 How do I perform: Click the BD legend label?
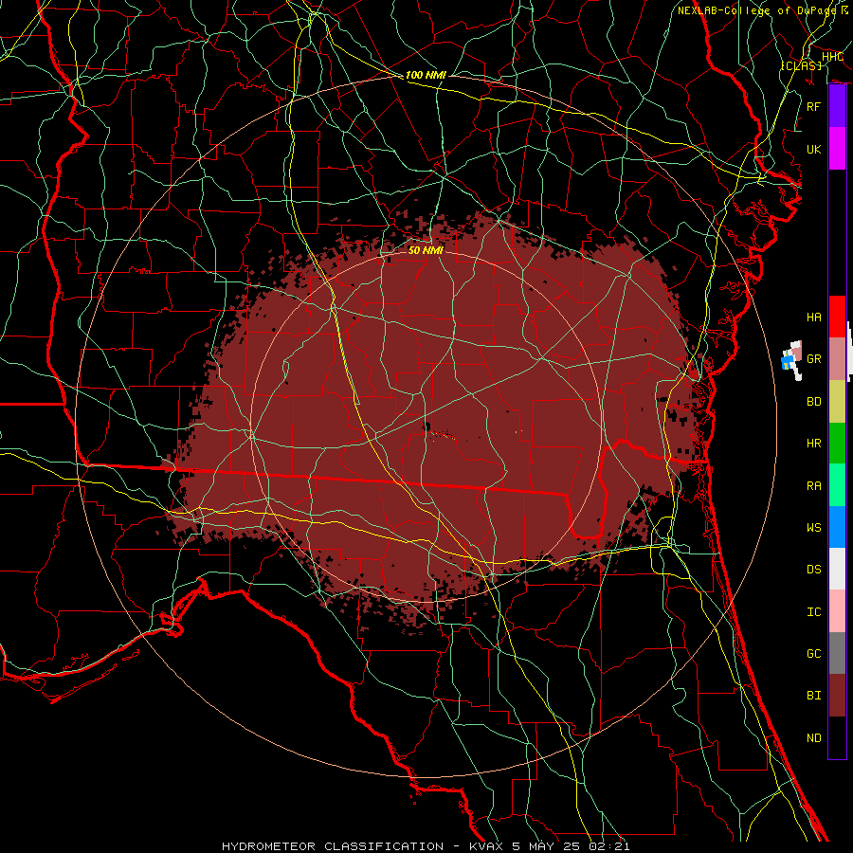point(814,402)
